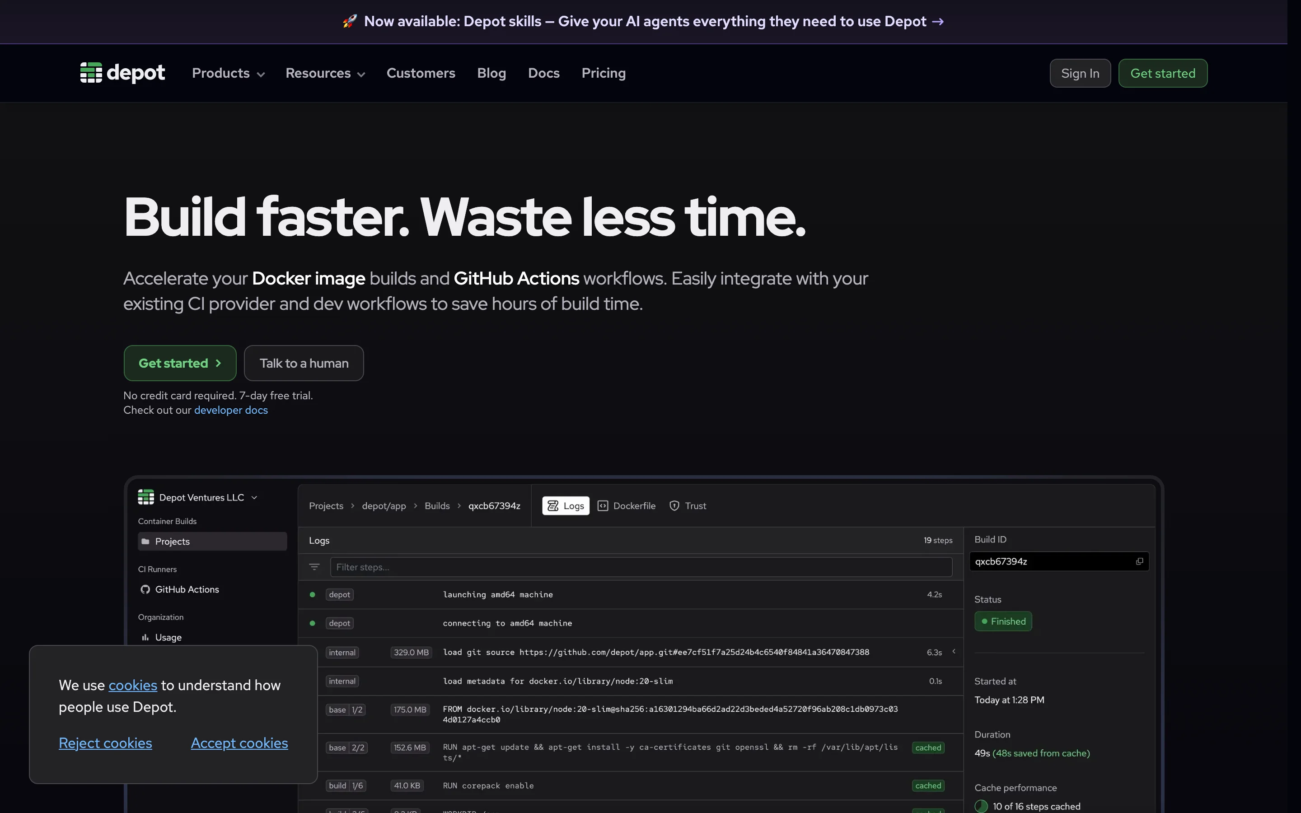Screen dimensions: 1301x813
Task: Open the Pricing page
Action: click(x=603, y=73)
